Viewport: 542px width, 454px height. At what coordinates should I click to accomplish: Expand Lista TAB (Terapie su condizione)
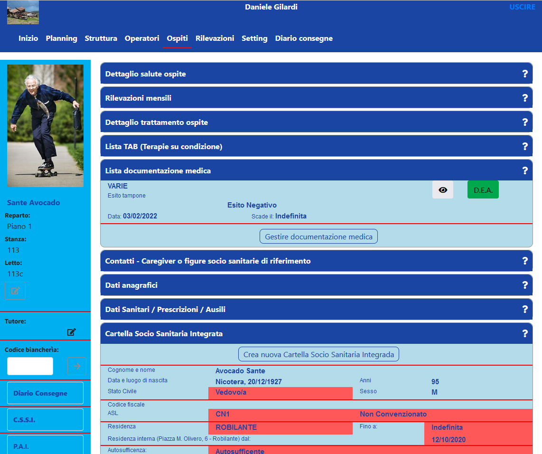(164, 147)
